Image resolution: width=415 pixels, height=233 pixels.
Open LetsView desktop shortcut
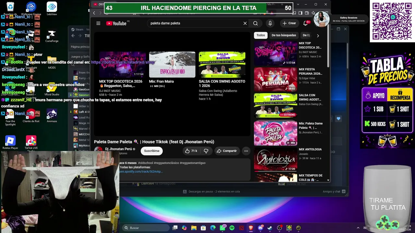(x=52, y=9)
